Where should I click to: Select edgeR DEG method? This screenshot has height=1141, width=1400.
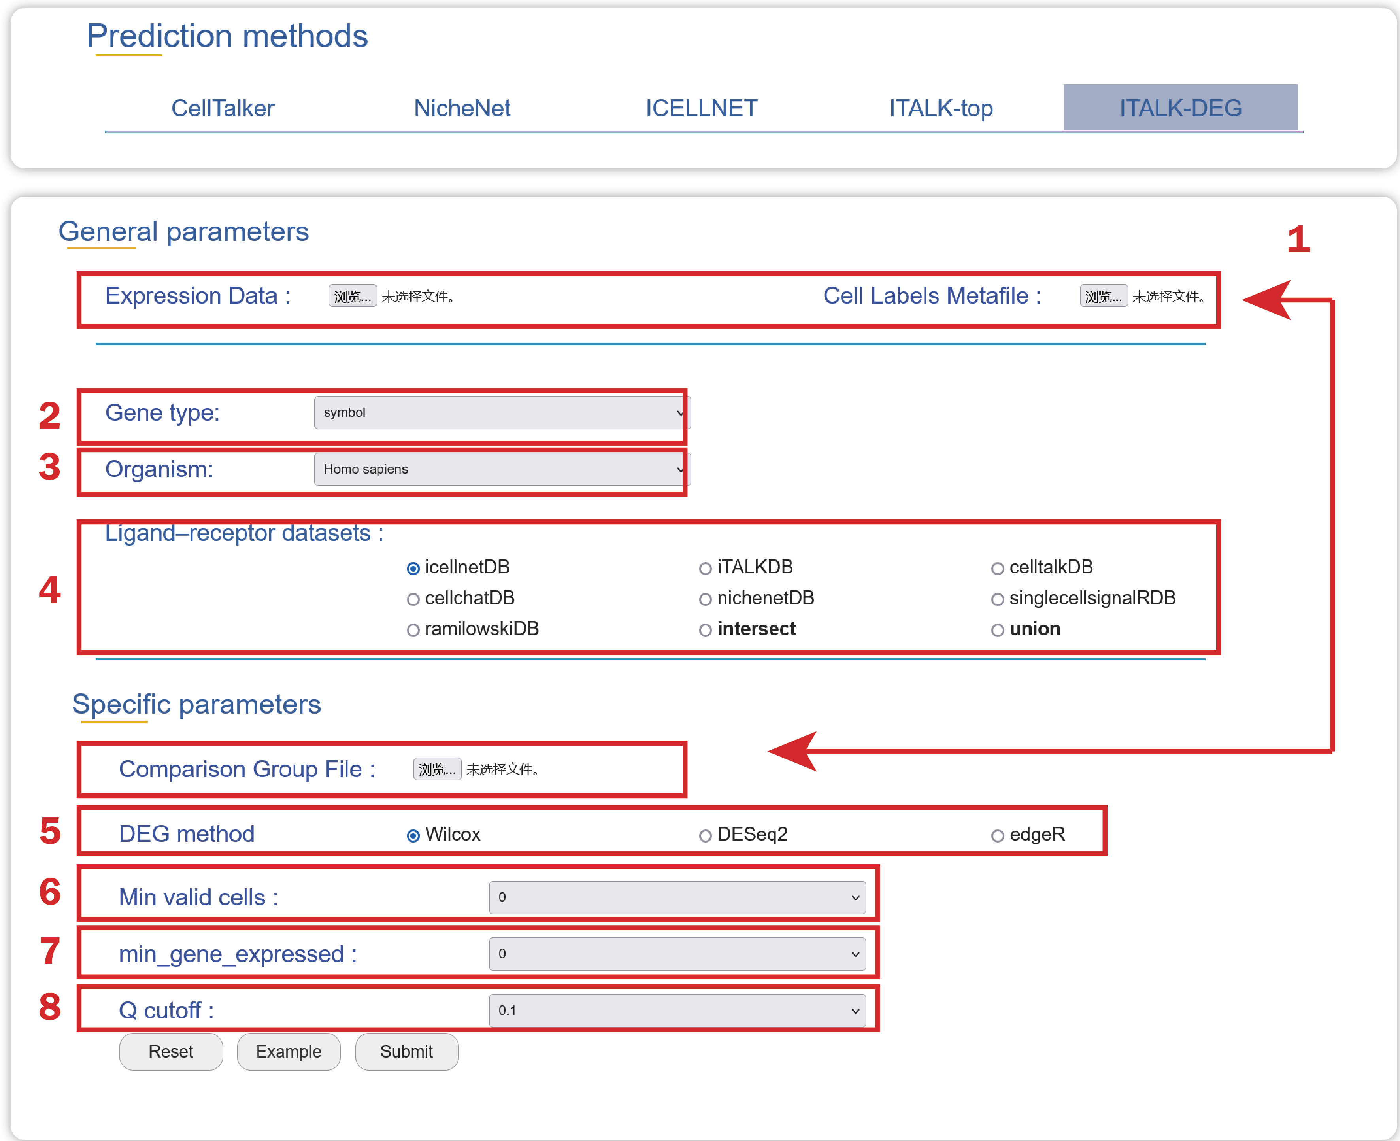[x=997, y=835]
